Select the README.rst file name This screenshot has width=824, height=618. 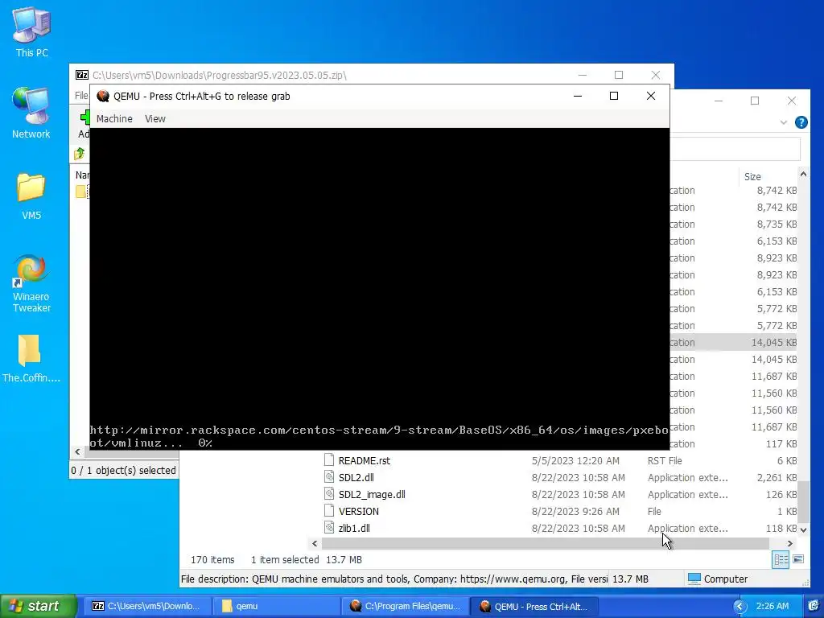coord(365,461)
